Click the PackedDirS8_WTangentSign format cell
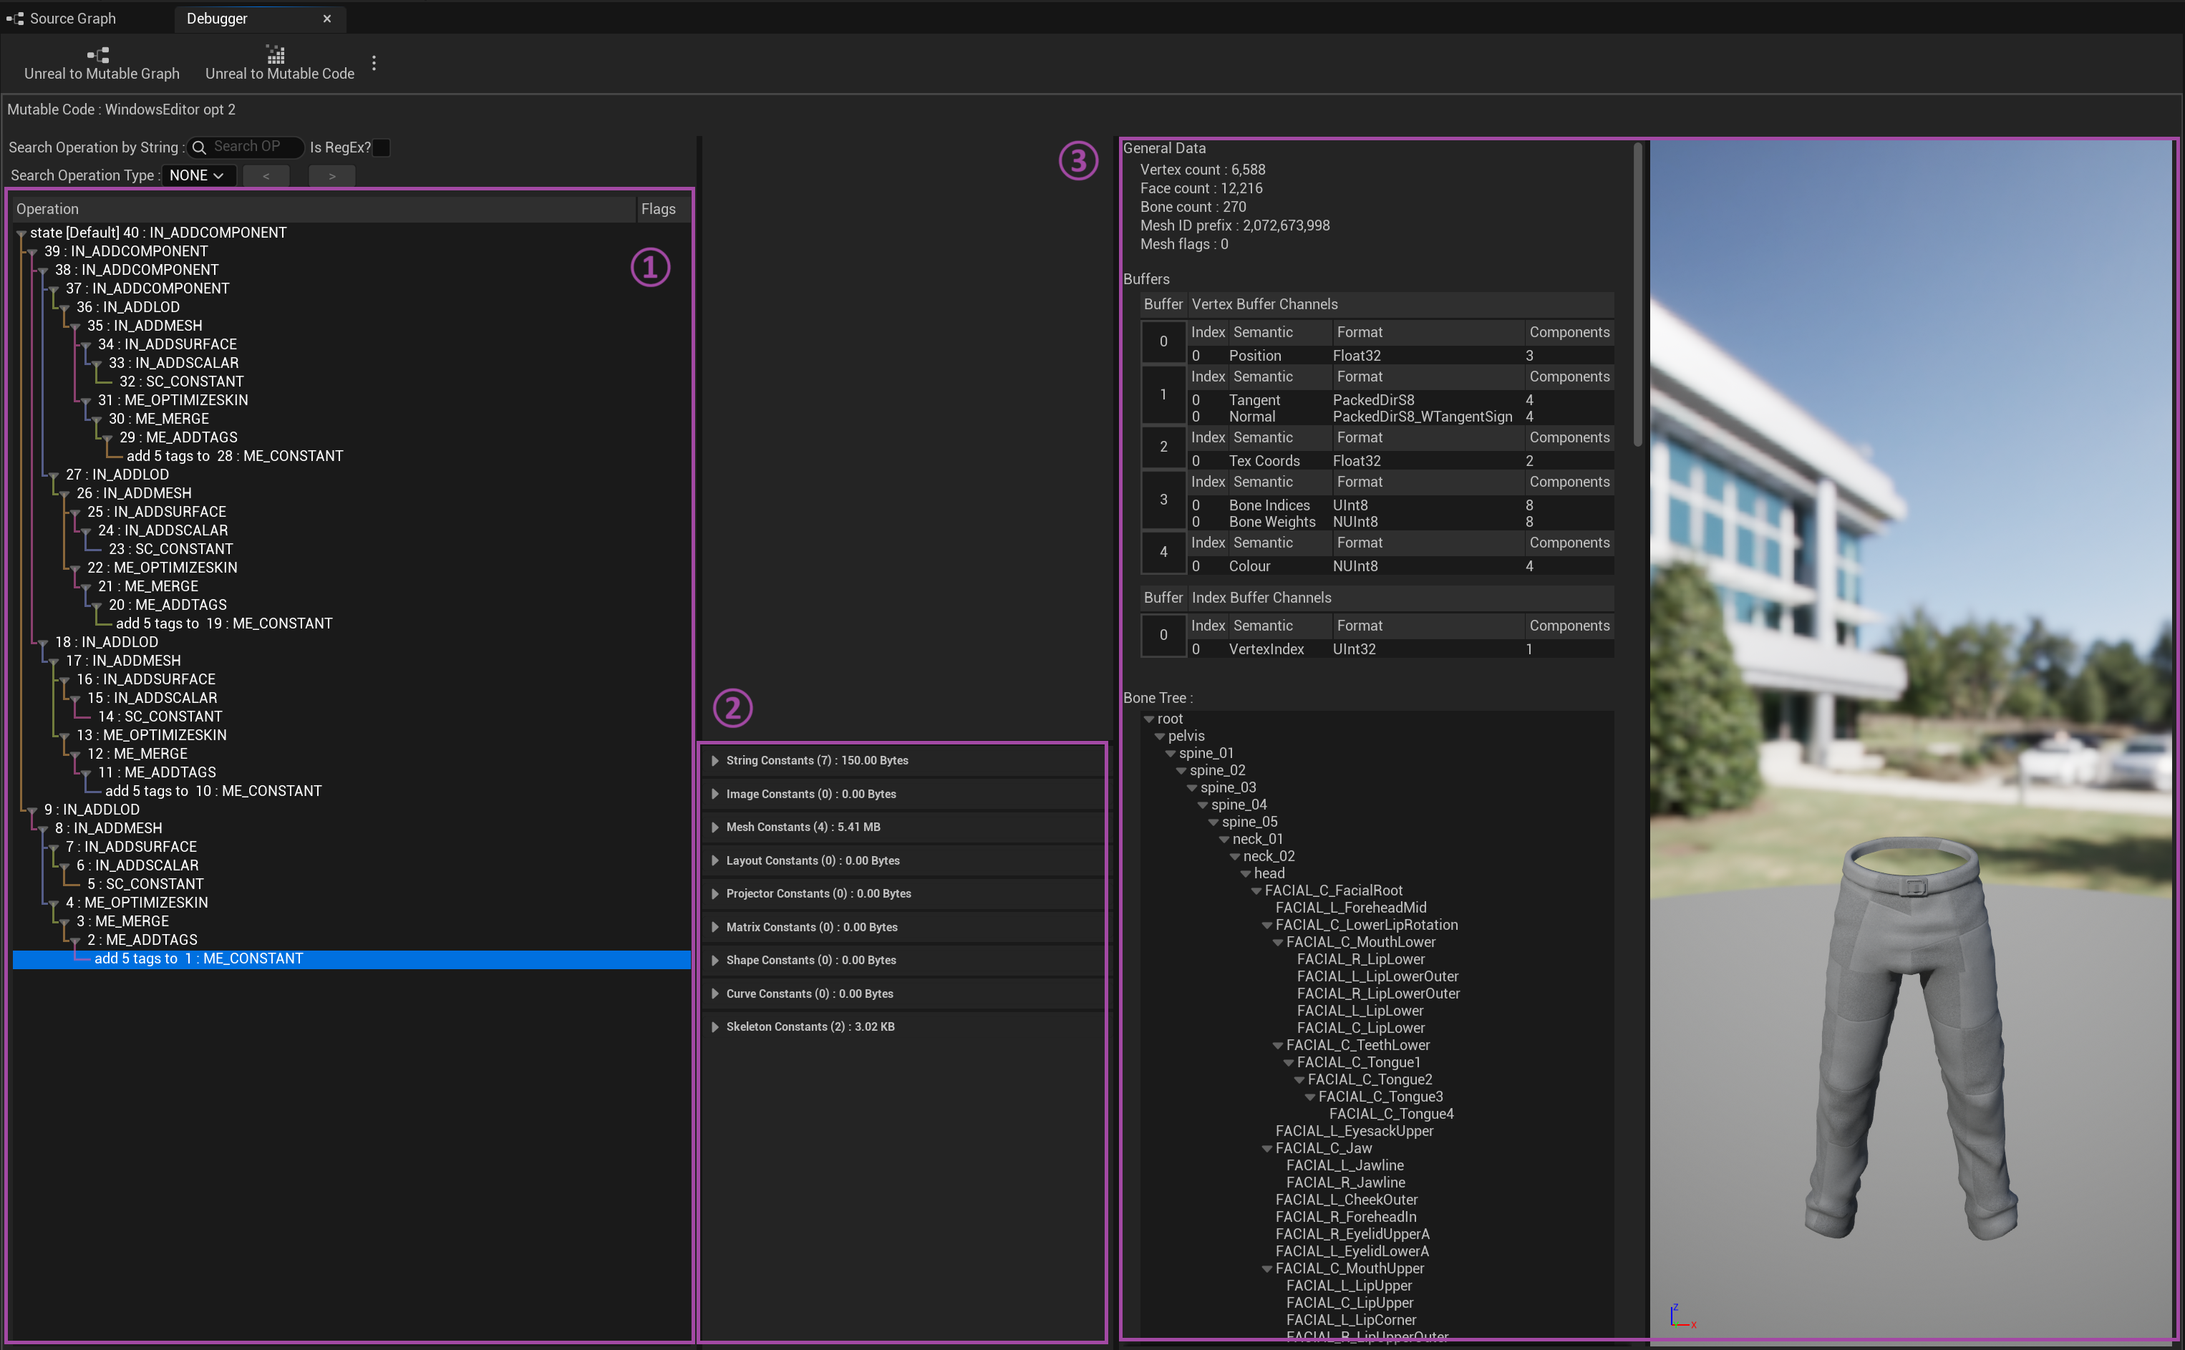The image size is (2185, 1350). point(1423,417)
